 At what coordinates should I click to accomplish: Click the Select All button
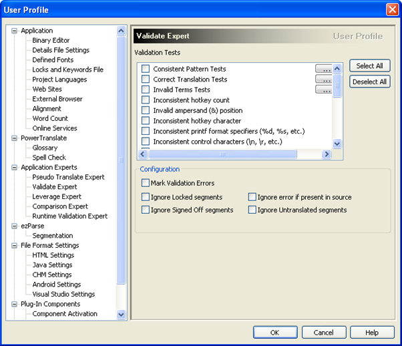tap(370, 66)
